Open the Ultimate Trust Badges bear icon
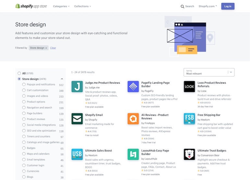250x180 pixels. click(189, 154)
